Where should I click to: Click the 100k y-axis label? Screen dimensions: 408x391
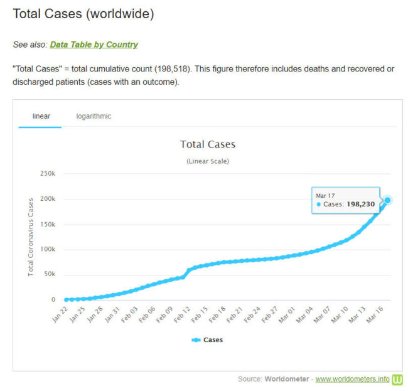tap(48, 249)
